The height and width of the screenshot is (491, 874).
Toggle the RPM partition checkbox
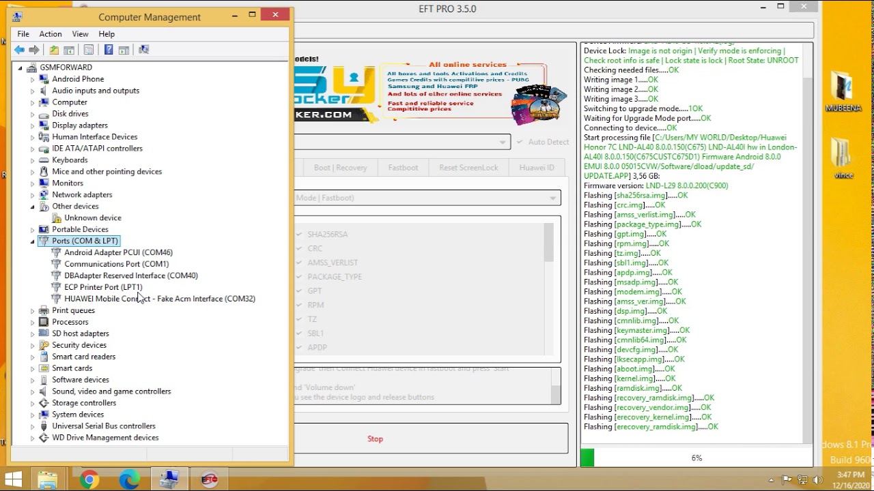(x=299, y=305)
